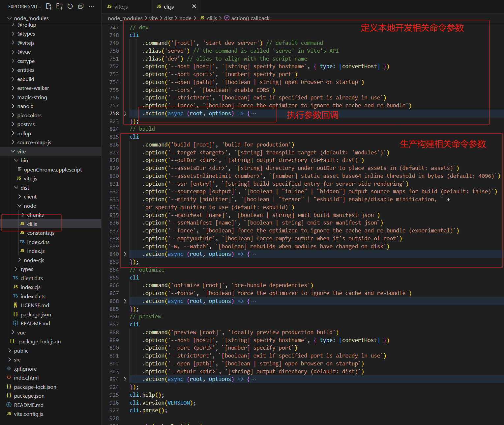Expand the public folder
The height and width of the screenshot is (425, 504).
click(x=50, y=351)
